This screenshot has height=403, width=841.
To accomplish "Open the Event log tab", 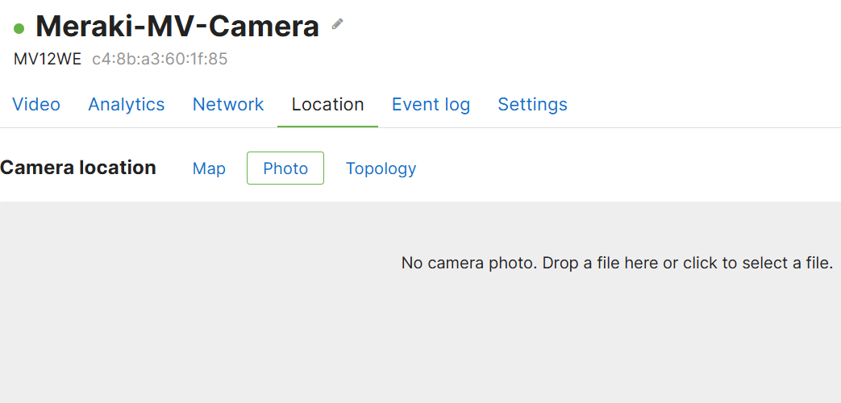I will click(431, 104).
